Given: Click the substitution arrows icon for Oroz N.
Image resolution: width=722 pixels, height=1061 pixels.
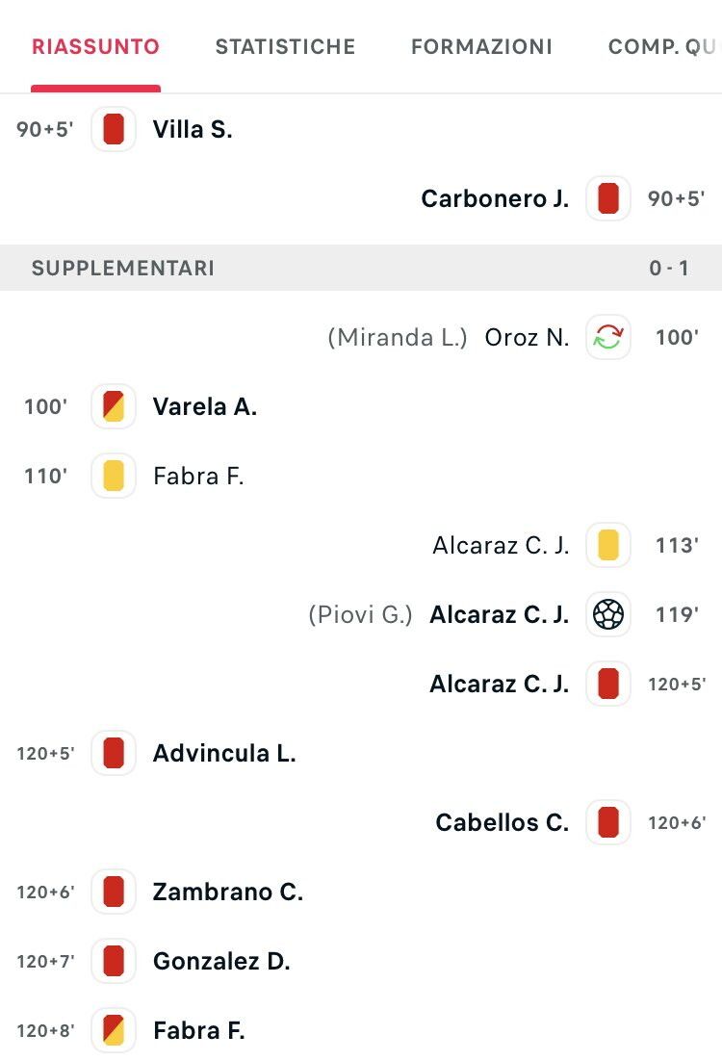Looking at the screenshot, I should 608,337.
